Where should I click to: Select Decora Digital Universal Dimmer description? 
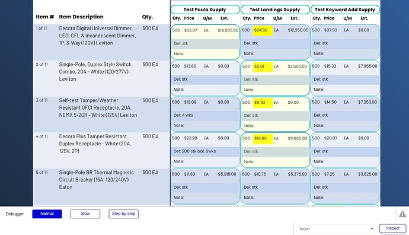point(97,36)
